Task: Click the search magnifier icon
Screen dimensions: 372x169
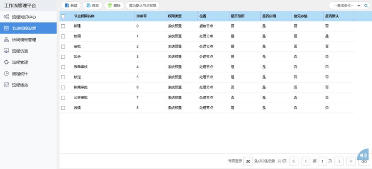Action: (366, 5)
